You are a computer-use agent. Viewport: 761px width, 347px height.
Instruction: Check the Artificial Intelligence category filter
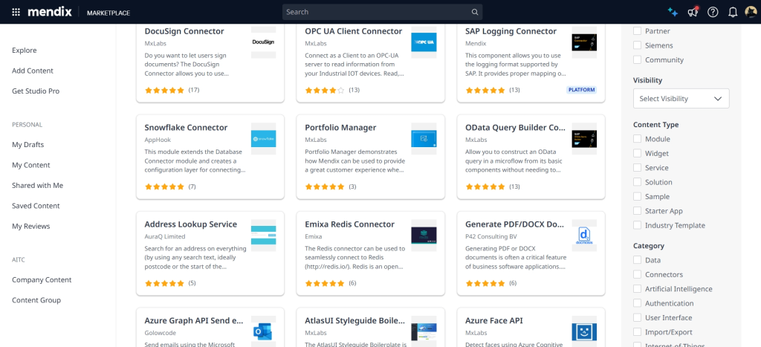pos(637,289)
